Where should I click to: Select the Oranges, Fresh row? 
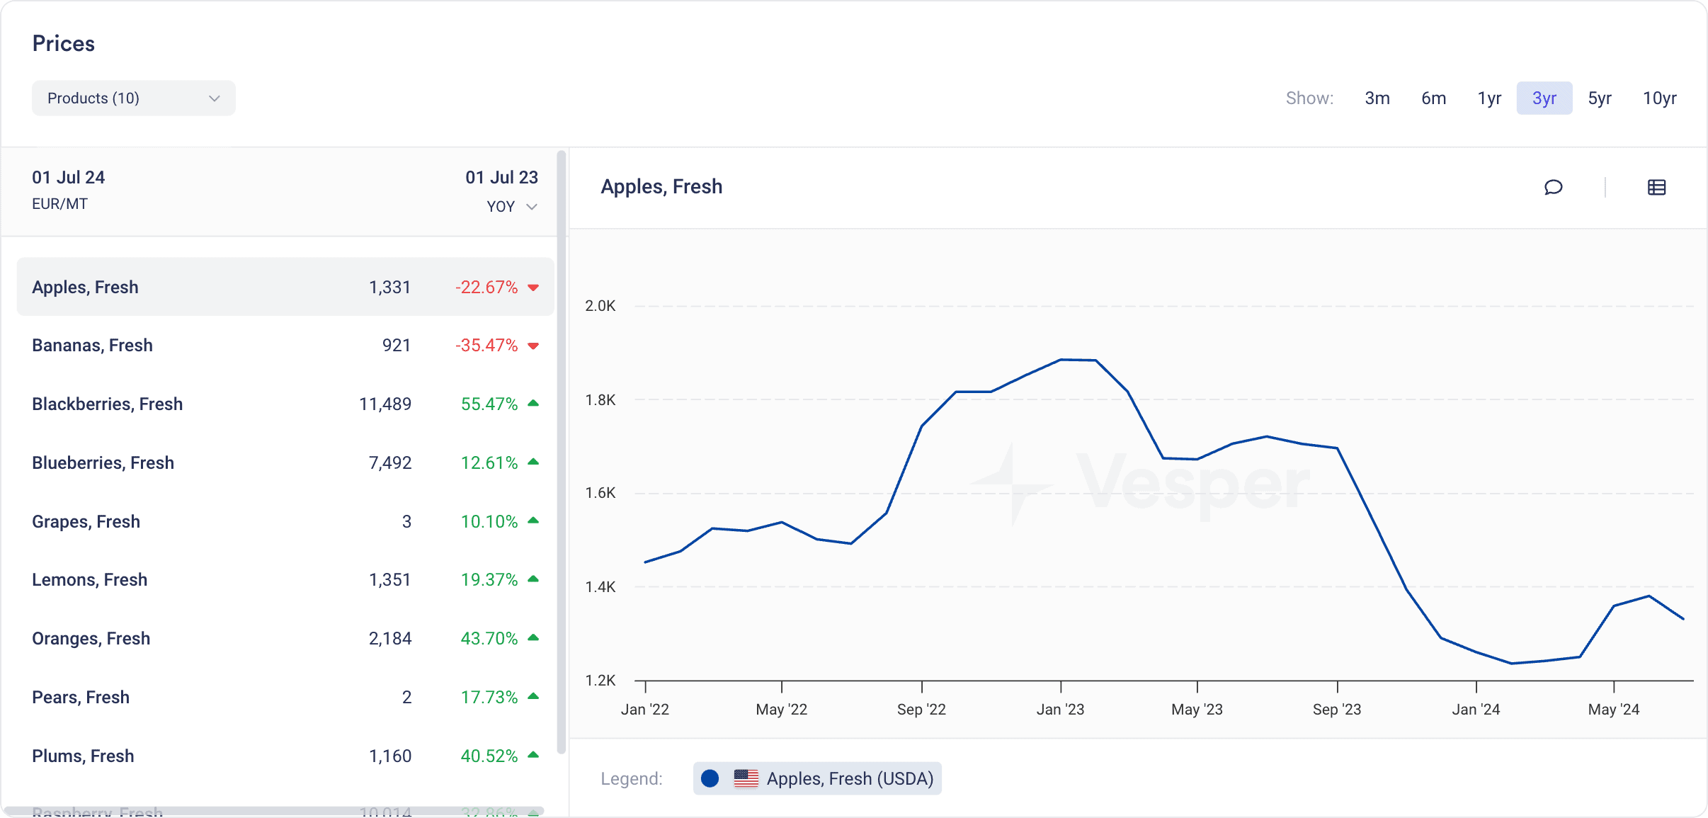pyautogui.click(x=285, y=638)
